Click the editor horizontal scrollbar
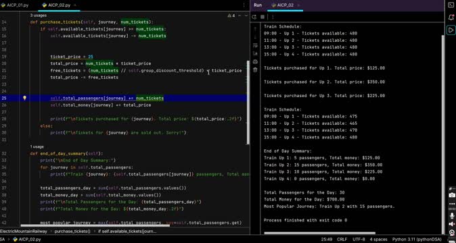The width and height of the screenshot is (456, 243). (x=95, y=225)
